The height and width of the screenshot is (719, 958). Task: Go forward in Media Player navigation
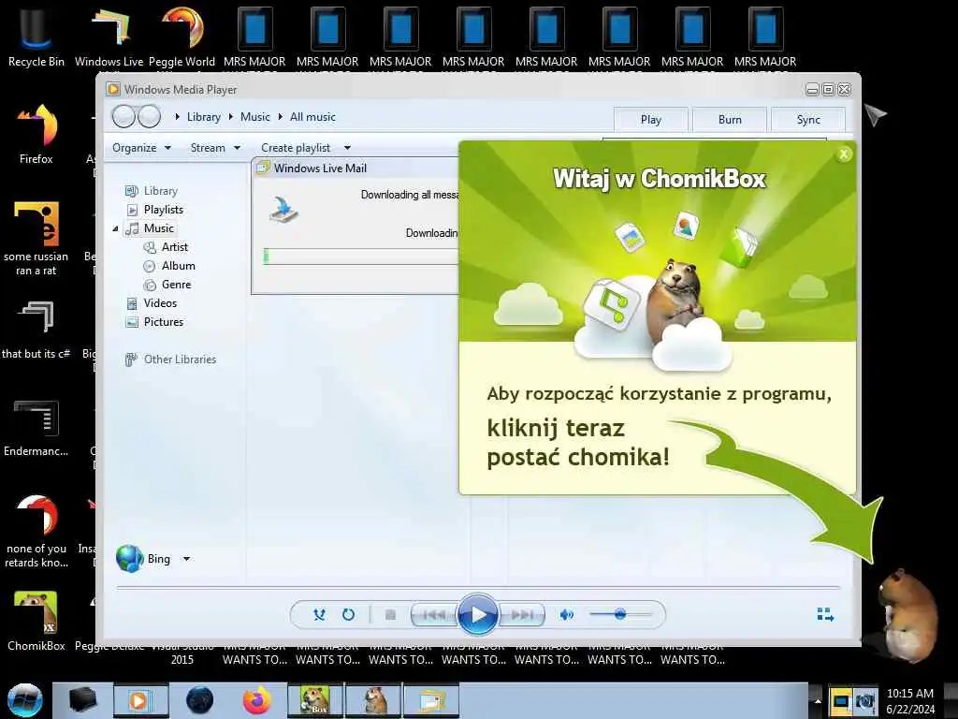(149, 116)
